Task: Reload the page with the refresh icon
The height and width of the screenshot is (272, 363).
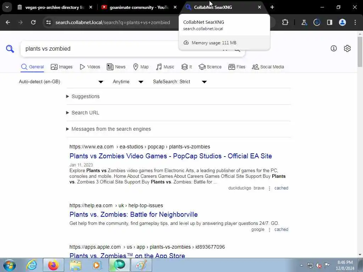Action: (33, 22)
